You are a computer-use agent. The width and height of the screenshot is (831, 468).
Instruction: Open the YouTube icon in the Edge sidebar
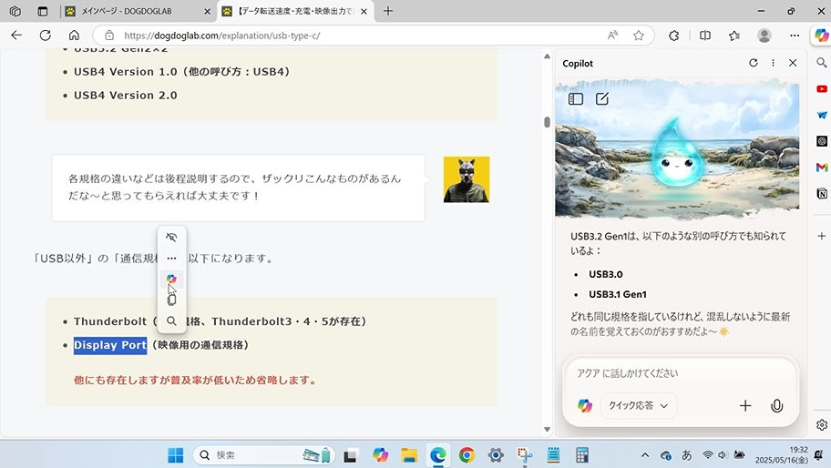(822, 89)
